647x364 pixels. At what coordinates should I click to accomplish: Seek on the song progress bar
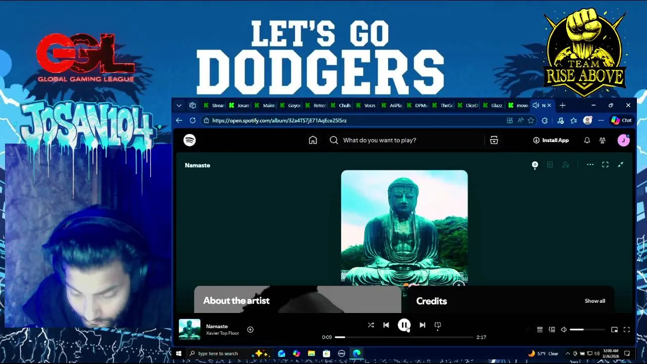point(404,337)
